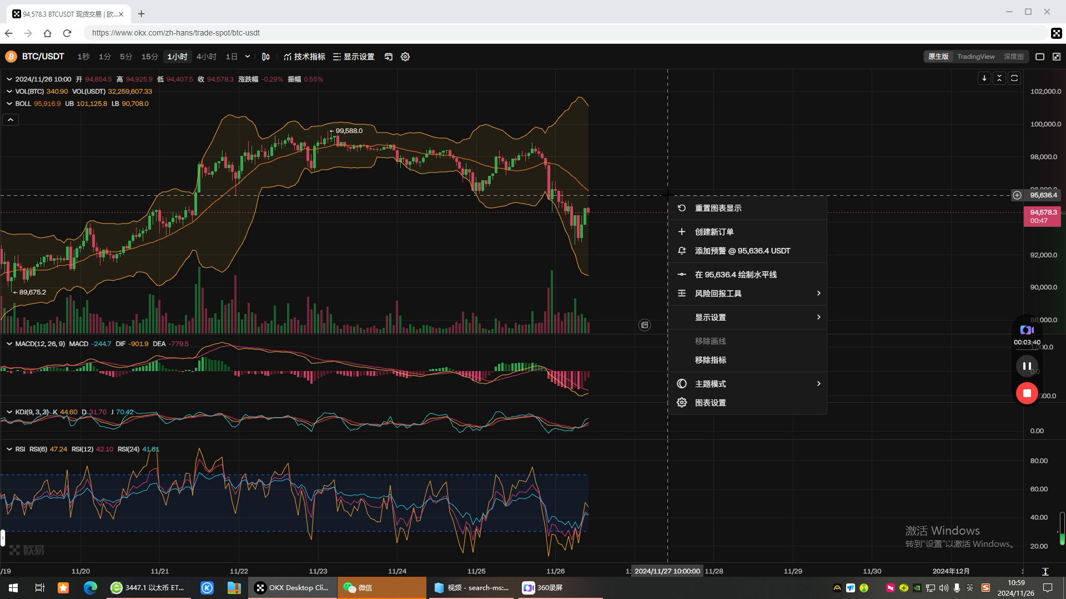Click the recorder camera icon
The width and height of the screenshot is (1066, 599).
(x=1027, y=330)
